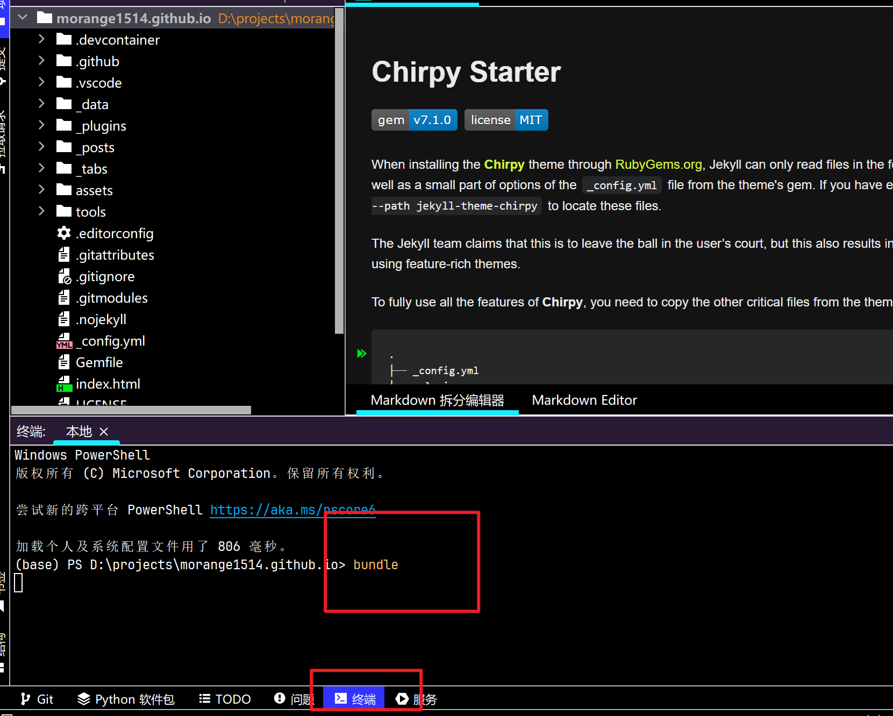Follow the Chirpy link in the preview
893x716 pixels.
click(x=504, y=164)
